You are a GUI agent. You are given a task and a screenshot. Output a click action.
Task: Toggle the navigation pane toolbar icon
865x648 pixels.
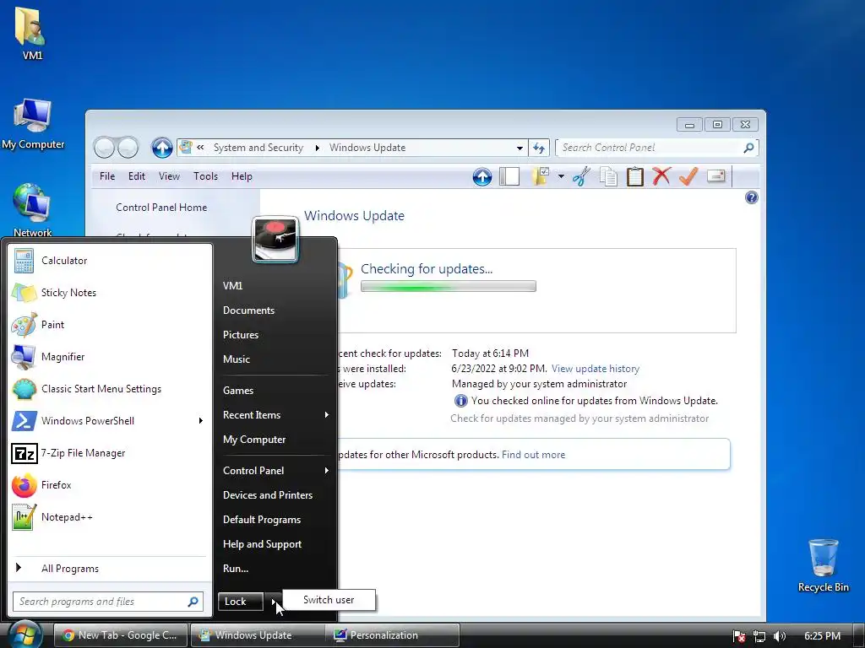coord(509,176)
